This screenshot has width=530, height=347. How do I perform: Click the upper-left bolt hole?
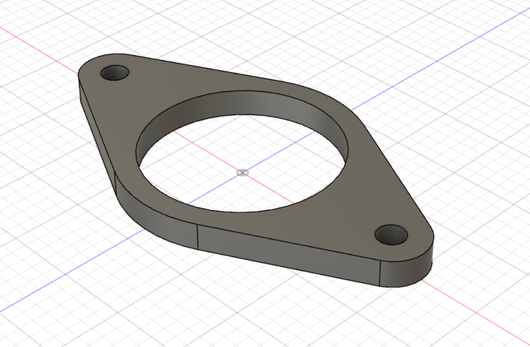click(x=115, y=73)
